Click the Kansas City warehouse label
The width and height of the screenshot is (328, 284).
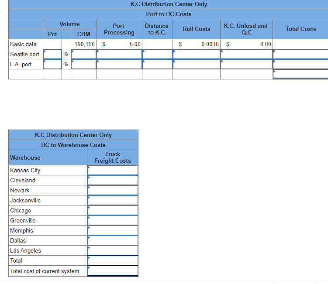25,170
